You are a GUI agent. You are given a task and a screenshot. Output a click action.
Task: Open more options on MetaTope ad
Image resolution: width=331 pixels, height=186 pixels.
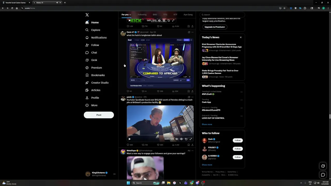point(192,151)
